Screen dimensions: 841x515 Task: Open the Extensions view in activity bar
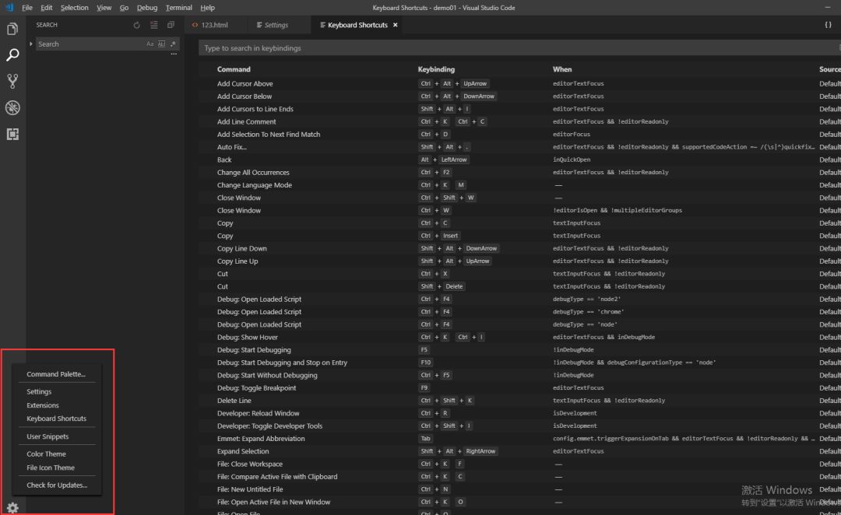pyautogui.click(x=12, y=134)
